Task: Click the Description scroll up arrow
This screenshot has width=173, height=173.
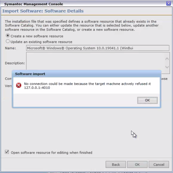Action: (x=167, y=58)
